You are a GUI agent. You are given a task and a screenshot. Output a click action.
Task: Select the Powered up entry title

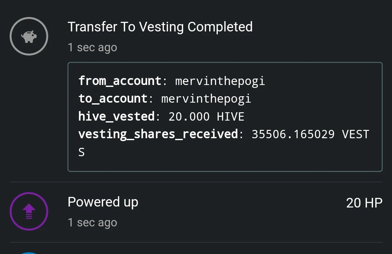(103, 202)
